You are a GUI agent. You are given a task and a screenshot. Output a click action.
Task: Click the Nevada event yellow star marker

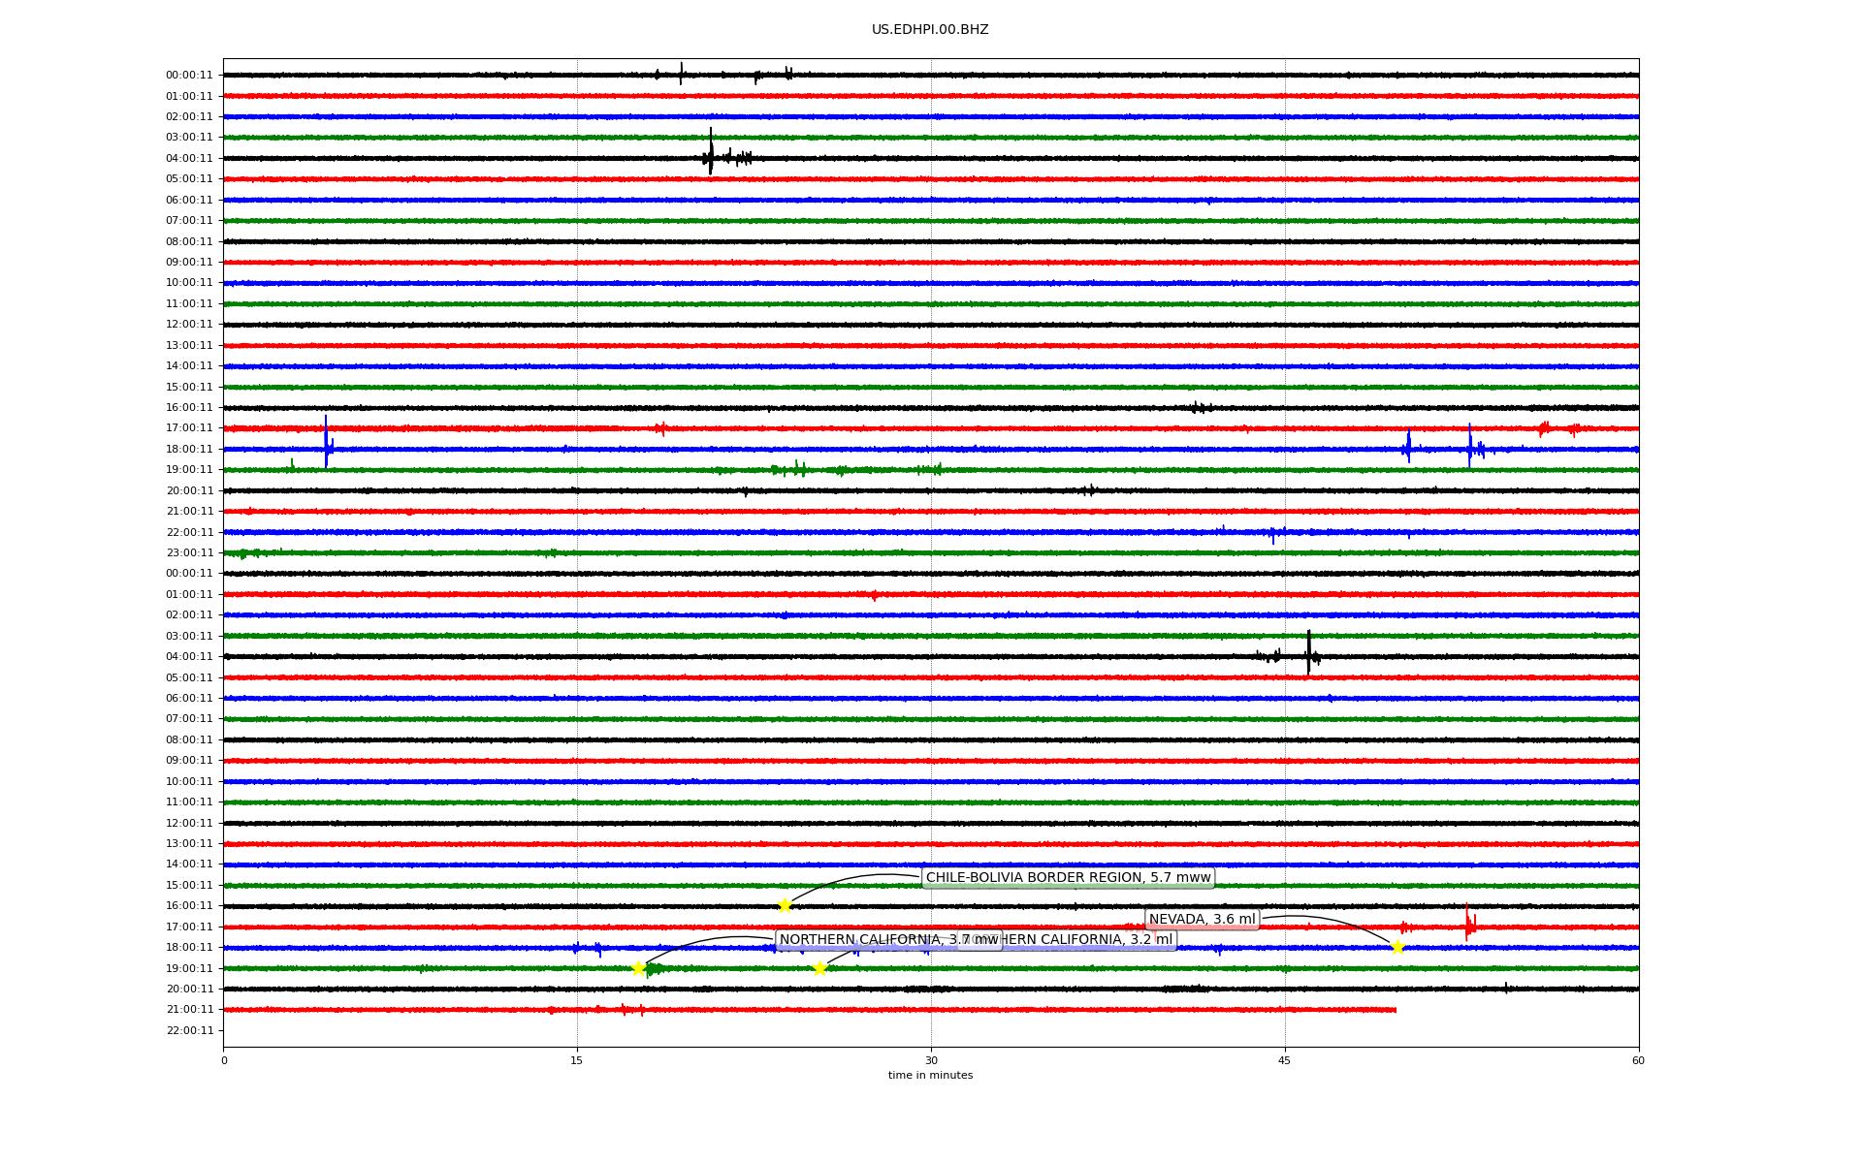1397,948
